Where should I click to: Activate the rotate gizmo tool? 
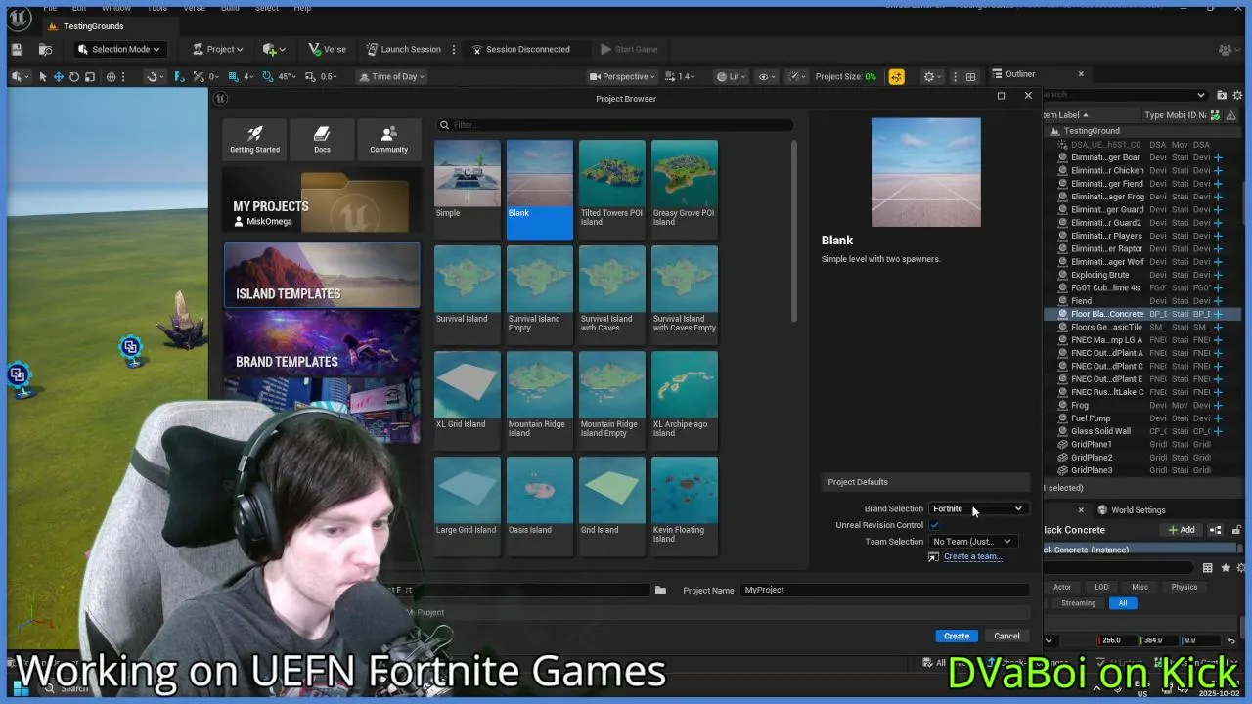[73, 76]
